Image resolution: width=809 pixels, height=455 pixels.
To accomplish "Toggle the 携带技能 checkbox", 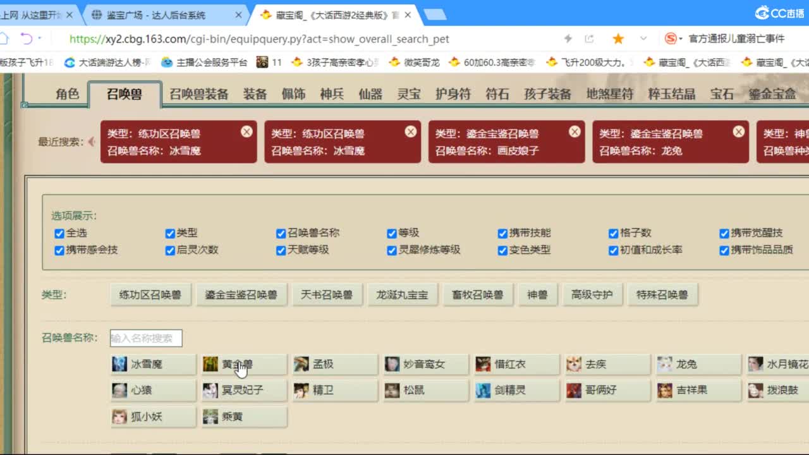I will 502,233.
